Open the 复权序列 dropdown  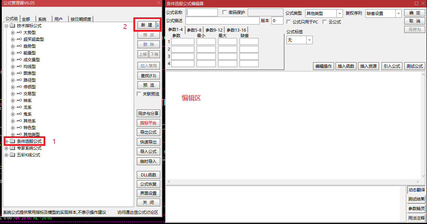[x=398, y=14]
